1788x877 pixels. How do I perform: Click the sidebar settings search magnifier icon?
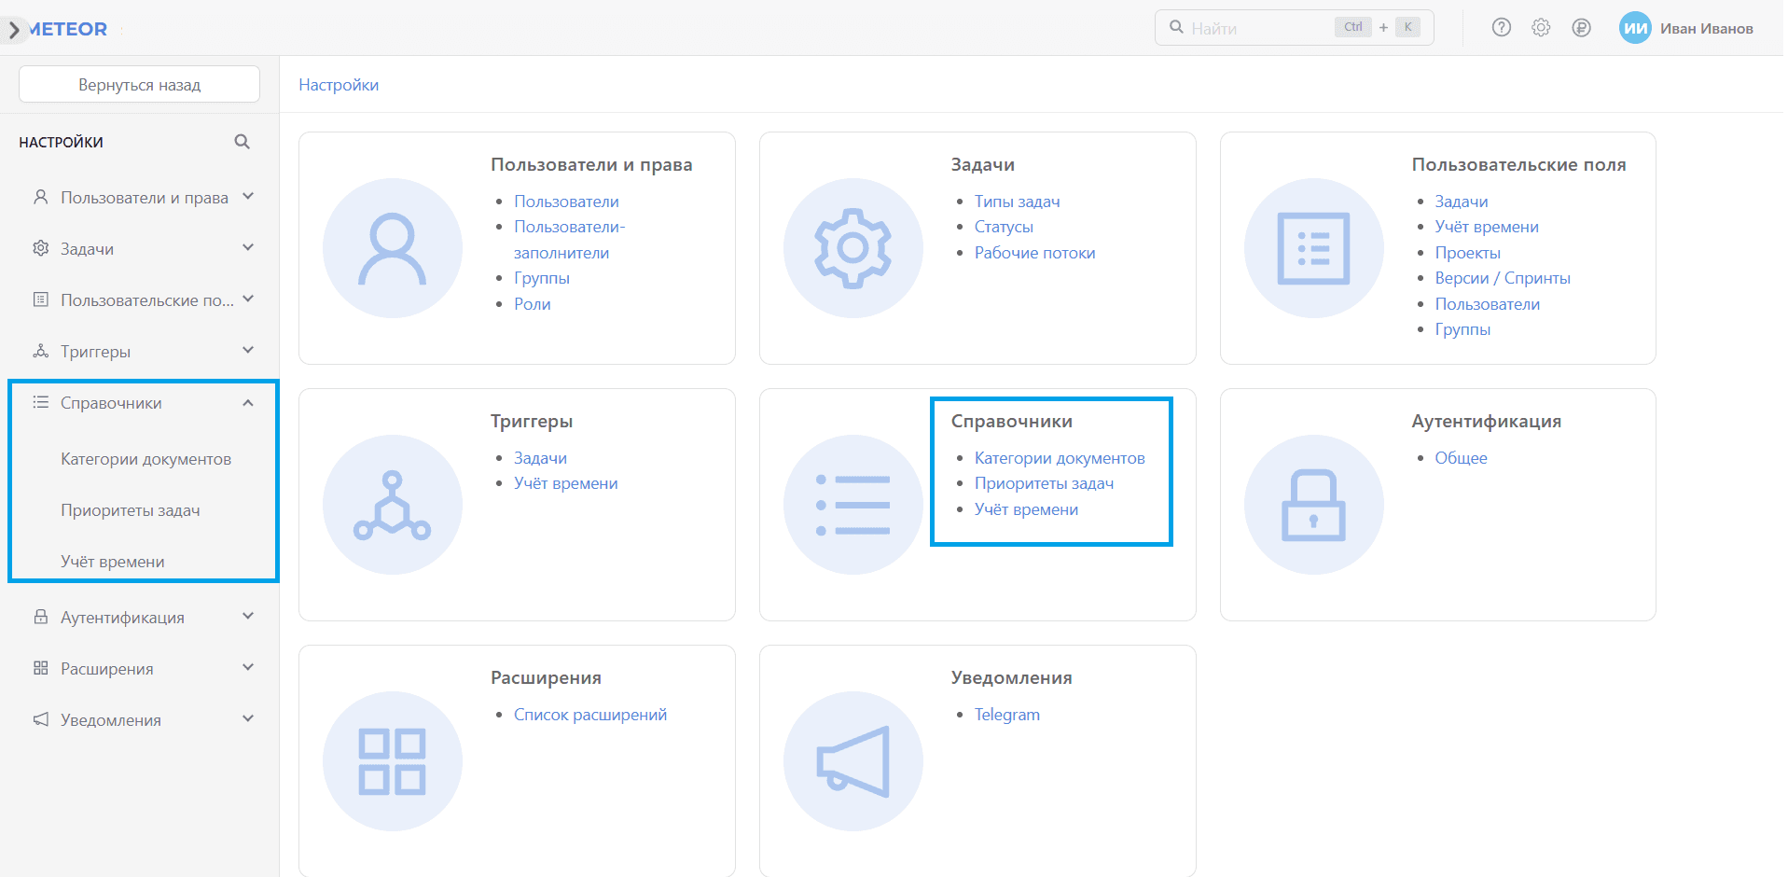coord(242,142)
